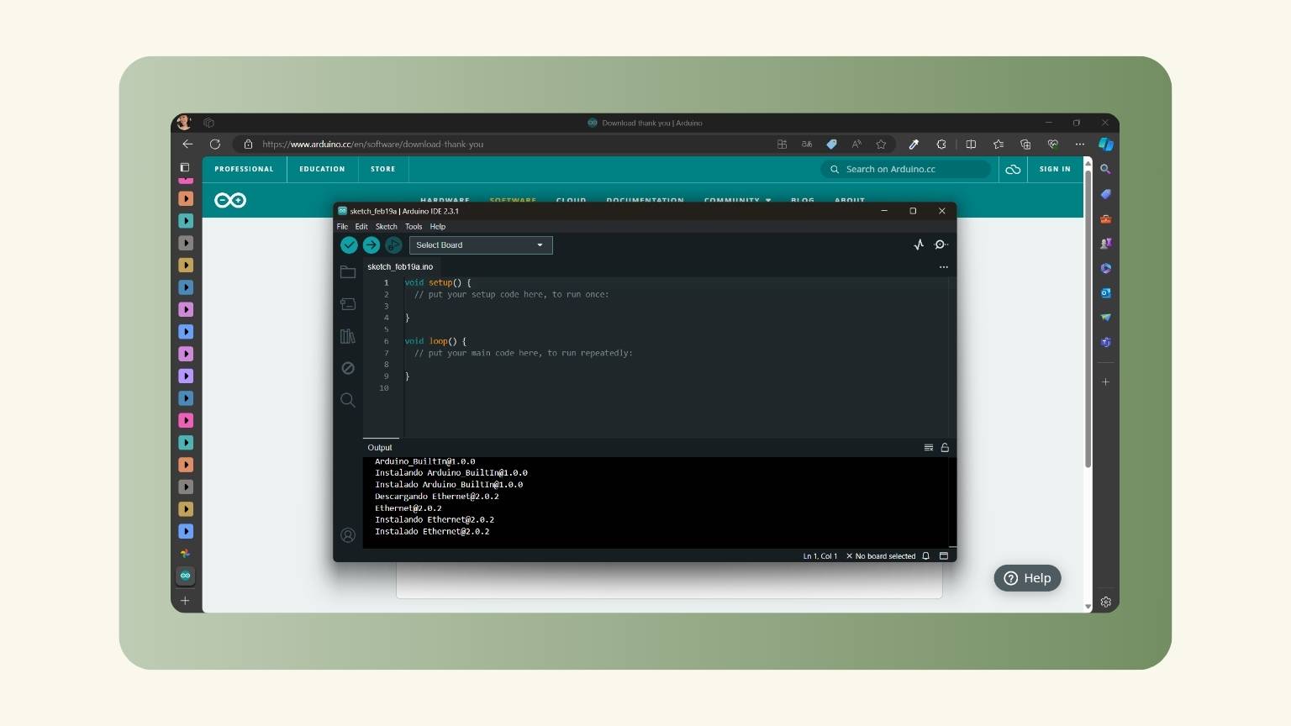This screenshot has width=1291, height=726.
Task: Click SIGN IN on Arduino site
Action: (x=1055, y=169)
